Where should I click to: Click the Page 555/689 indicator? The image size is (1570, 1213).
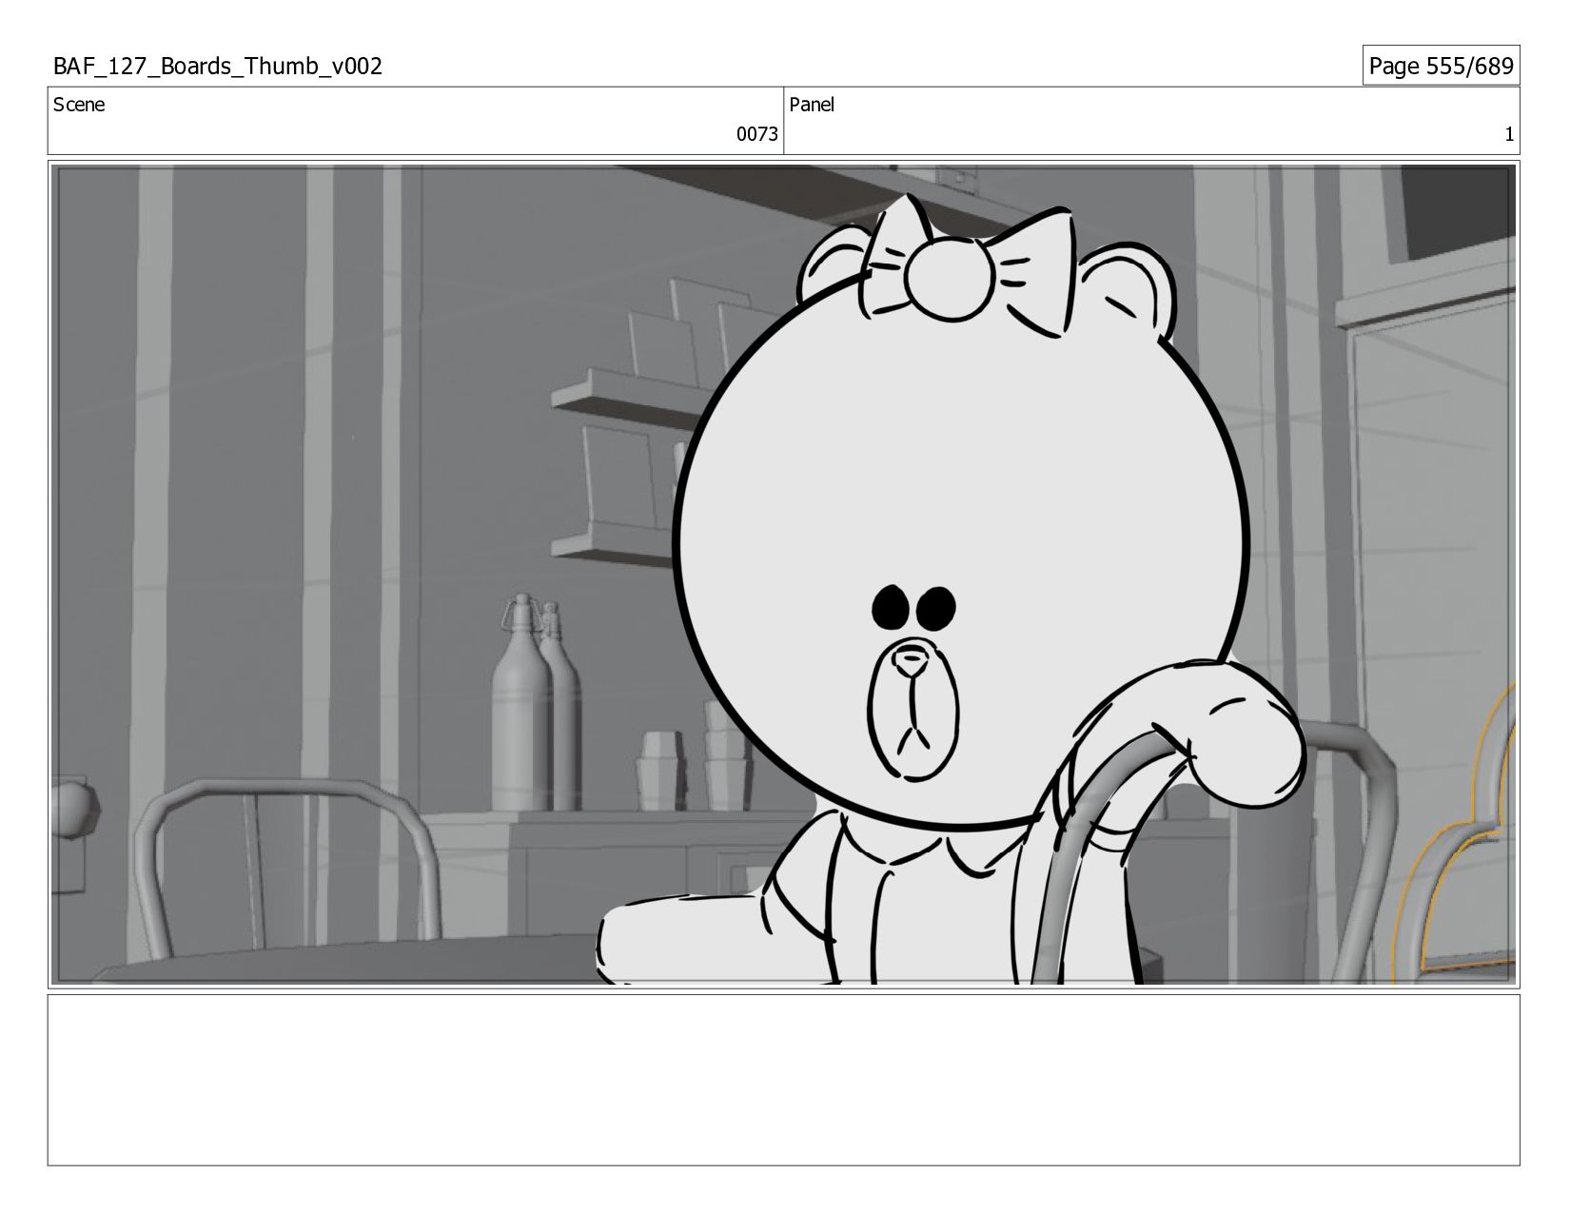[1441, 66]
